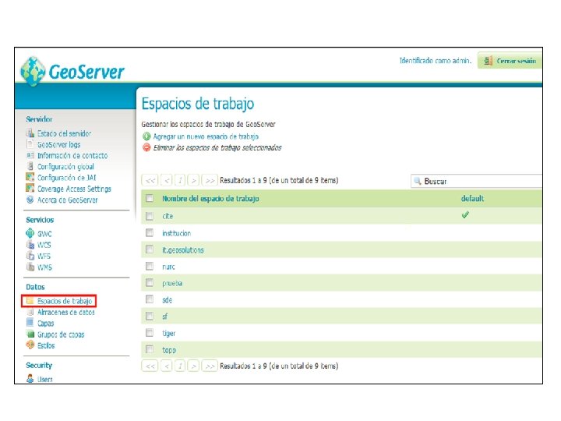Open Estilos menu entry
Image resolution: width=561 pixels, height=421 pixels.
click(46, 345)
